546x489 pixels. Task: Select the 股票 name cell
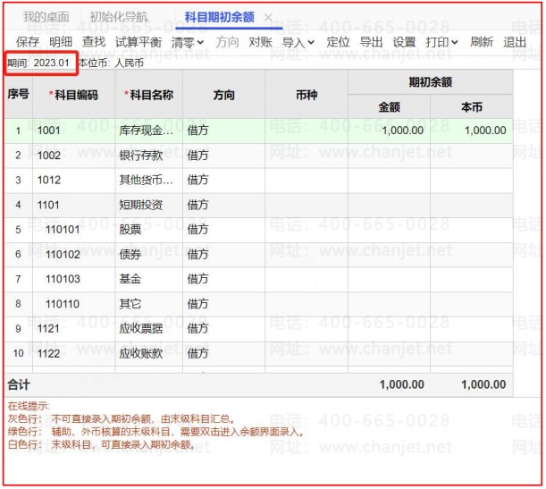[x=149, y=230]
